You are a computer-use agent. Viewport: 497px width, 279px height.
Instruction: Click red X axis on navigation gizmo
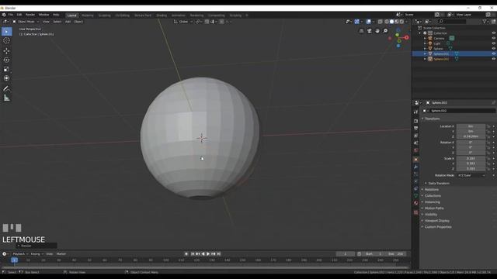point(406,37)
